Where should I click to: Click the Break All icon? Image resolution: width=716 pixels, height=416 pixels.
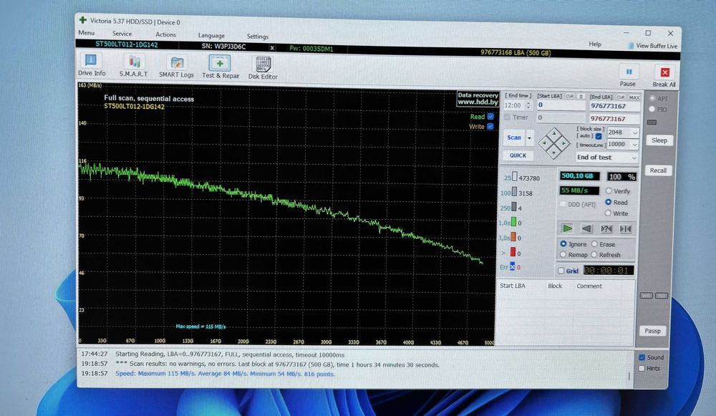click(x=664, y=77)
